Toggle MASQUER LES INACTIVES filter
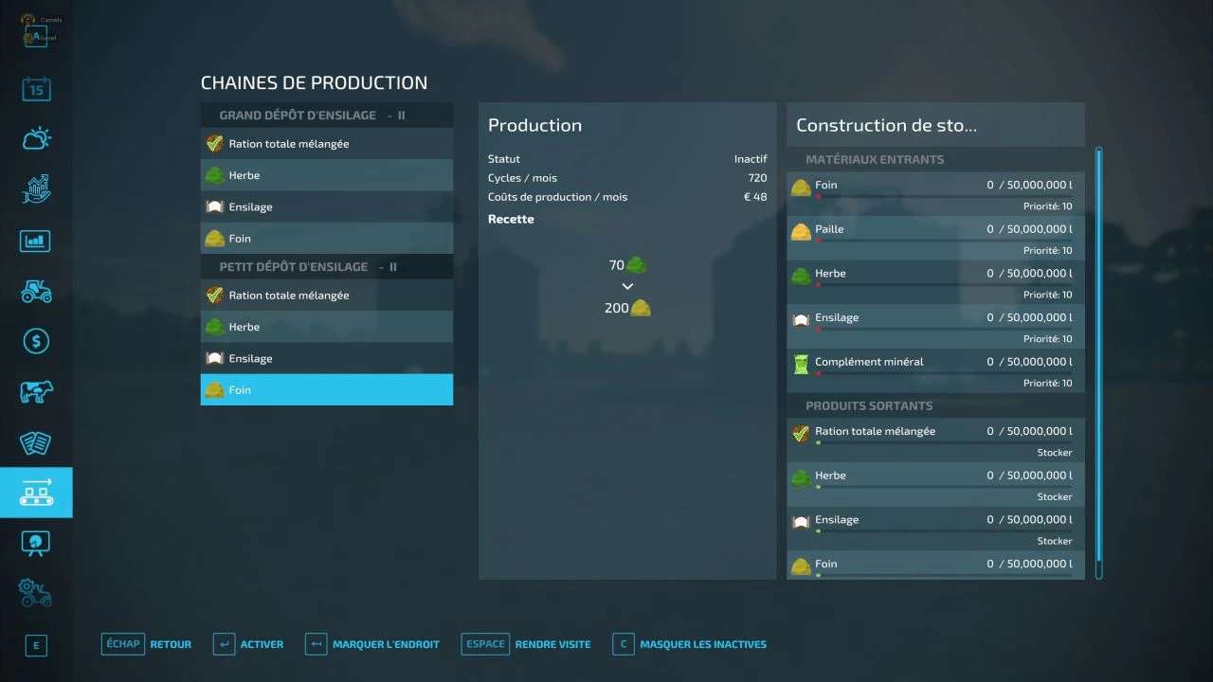The height and width of the screenshot is (682, 1213). [x=689, y=644]
